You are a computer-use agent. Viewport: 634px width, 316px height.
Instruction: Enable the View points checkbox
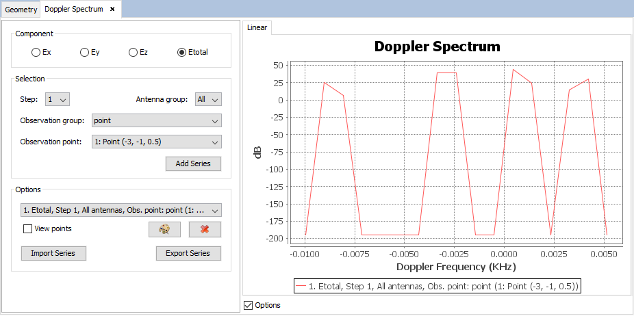[x=28, y=229]
